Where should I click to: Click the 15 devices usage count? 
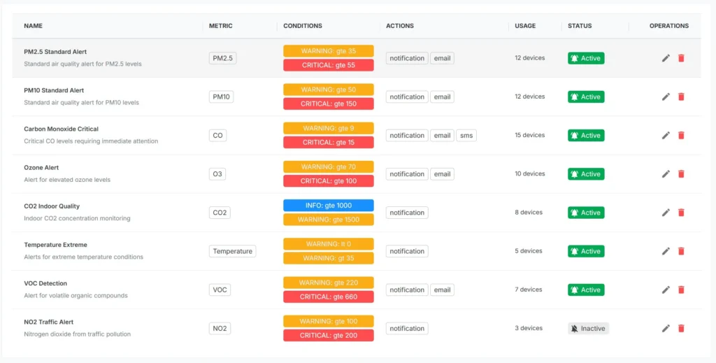pos(530,135)
